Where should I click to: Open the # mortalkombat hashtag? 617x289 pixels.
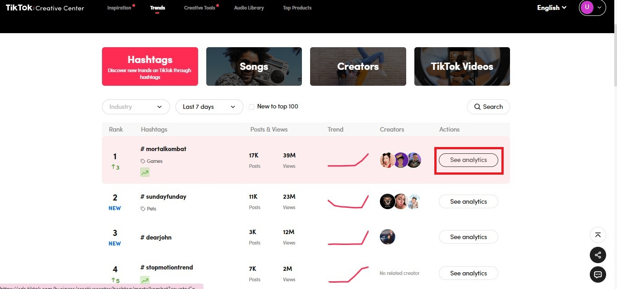pos(163,149)
